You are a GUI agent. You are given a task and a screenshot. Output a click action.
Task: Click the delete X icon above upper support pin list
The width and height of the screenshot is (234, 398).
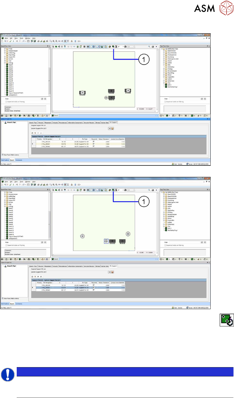coord(35,133)
